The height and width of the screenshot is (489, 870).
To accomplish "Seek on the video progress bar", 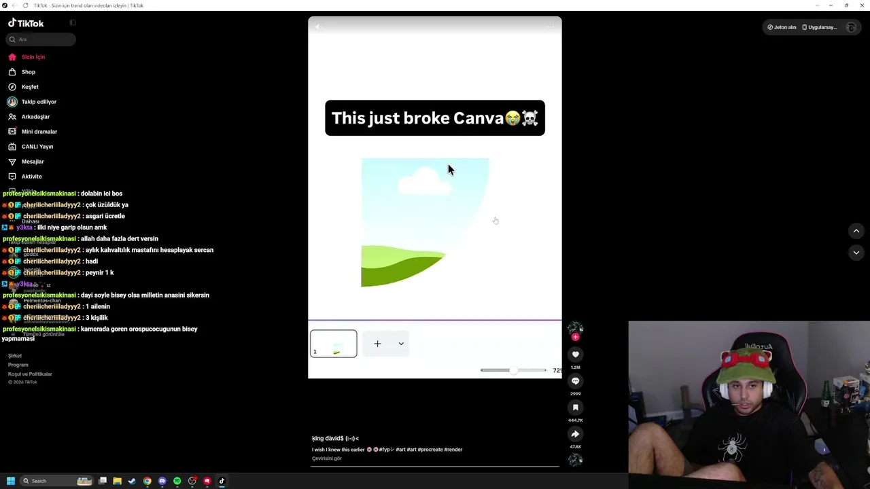I will (435, 467).
